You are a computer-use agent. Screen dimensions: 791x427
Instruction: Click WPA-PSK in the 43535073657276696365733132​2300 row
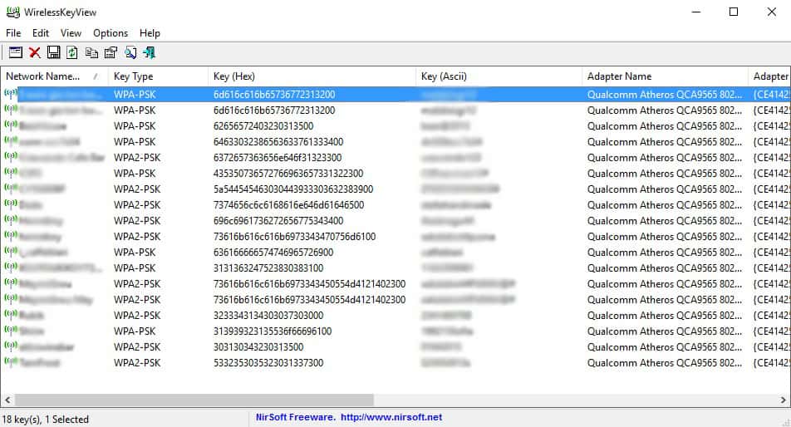point(135,174)
